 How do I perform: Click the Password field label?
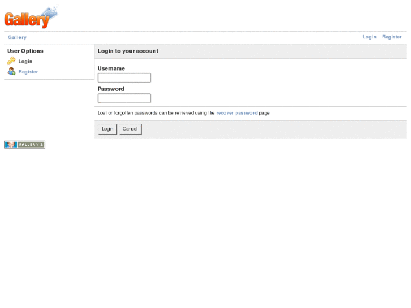pos(111,89)
